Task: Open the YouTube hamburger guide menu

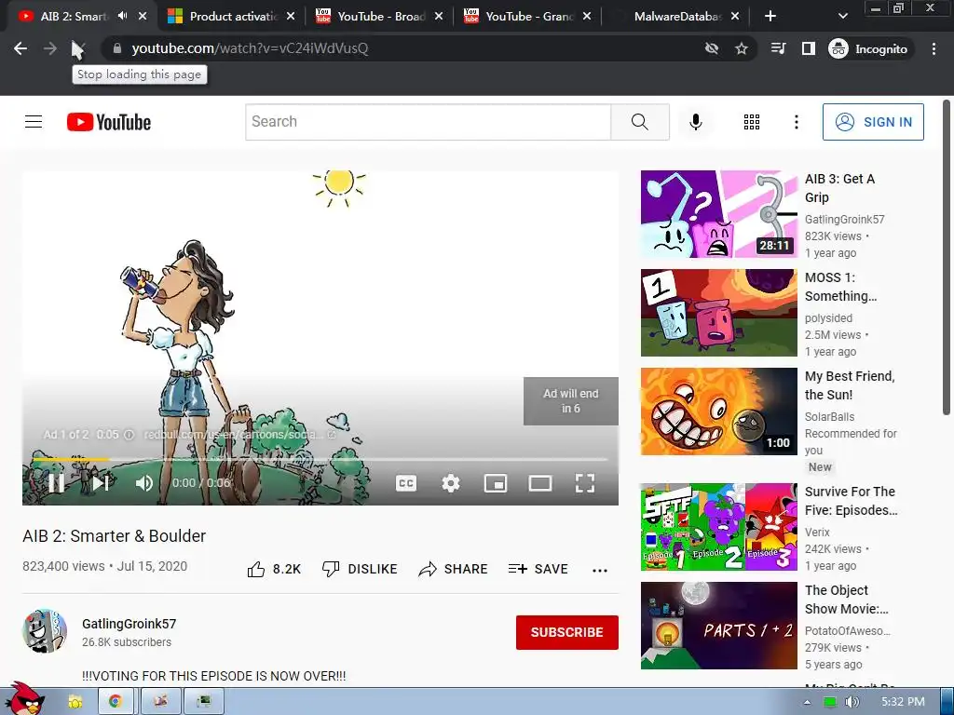Action: click(x=34, y=122)
